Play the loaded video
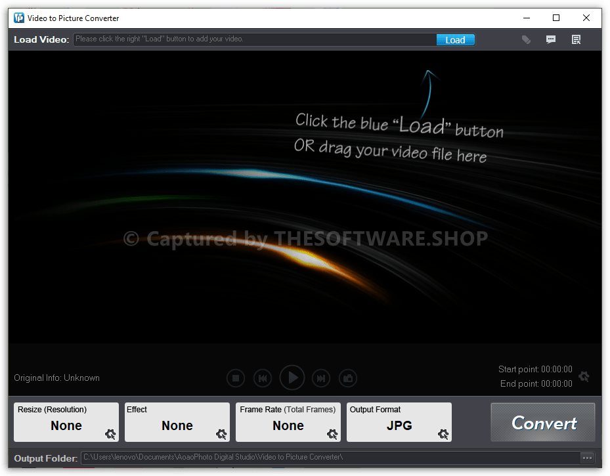 coord(292,378)
